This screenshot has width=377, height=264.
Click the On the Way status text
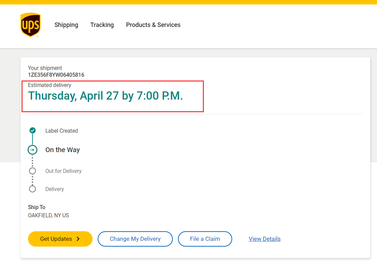click(62, 150)
